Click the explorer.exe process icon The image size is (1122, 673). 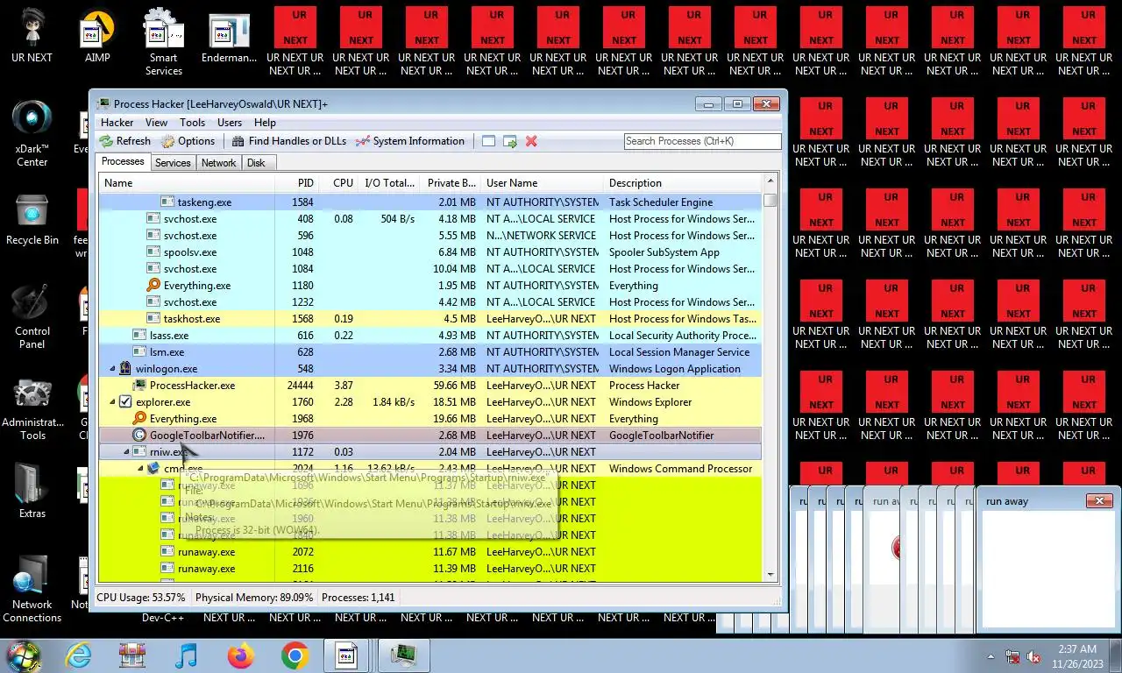(x=125, y=402)
